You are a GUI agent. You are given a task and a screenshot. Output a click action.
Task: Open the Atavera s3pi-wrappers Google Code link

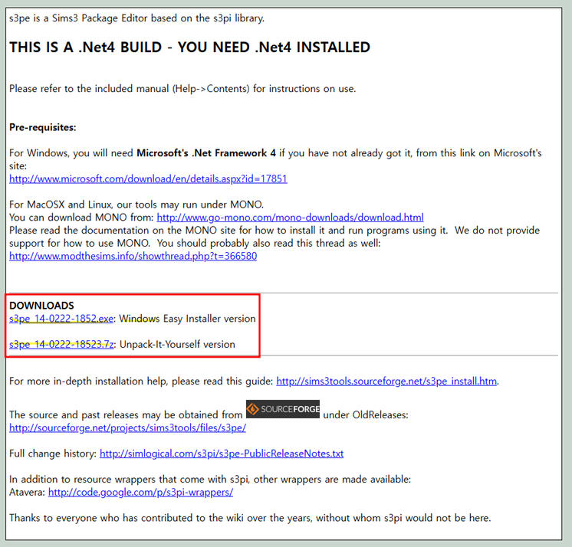(x=140, y=492)
